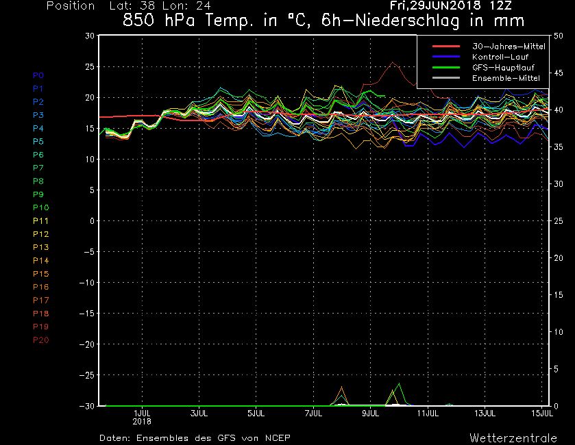Viewport: 575px width, 445px height.
Task: Click the 1JUL 2018 date label
Action: (x=142, y=417)
